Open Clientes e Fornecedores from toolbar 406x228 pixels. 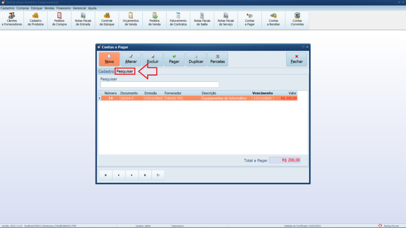[12, 19]
